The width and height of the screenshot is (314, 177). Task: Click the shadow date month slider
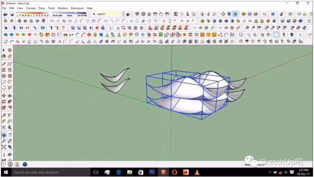coord(33,14)
